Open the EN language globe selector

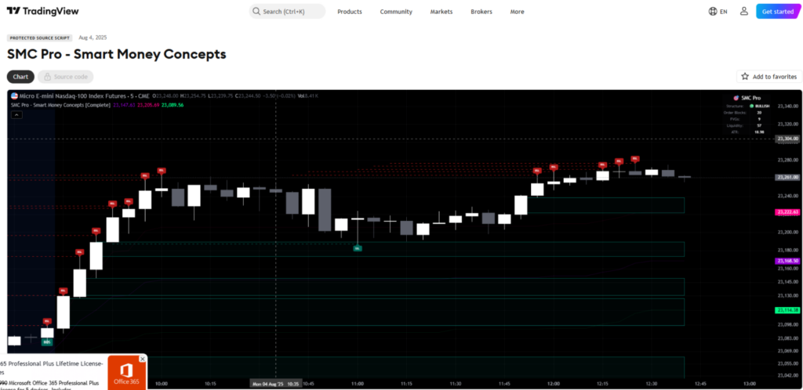[x=718, y=11]
